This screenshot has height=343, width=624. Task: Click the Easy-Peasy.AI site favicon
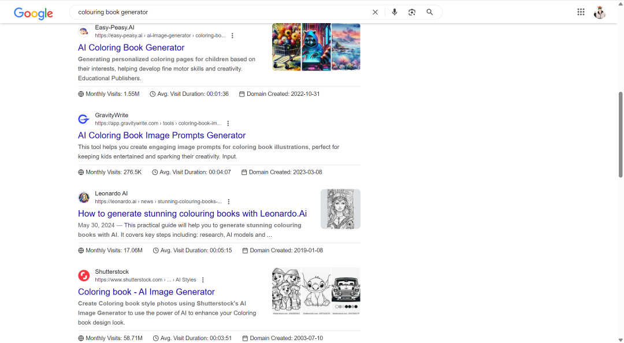click(84, 31)
